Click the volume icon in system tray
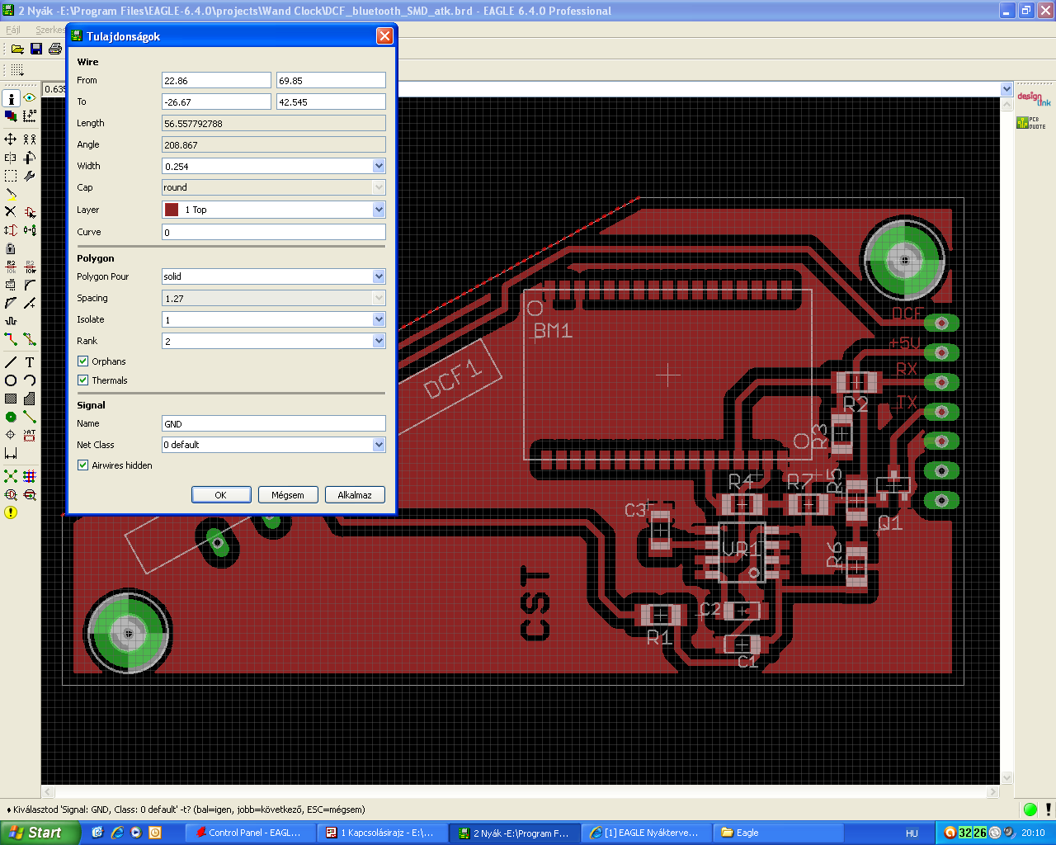Viewport: 1056px width, 845px height. pos(1009,833)
